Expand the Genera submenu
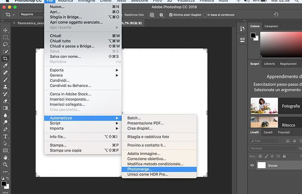 coord(83,76)
